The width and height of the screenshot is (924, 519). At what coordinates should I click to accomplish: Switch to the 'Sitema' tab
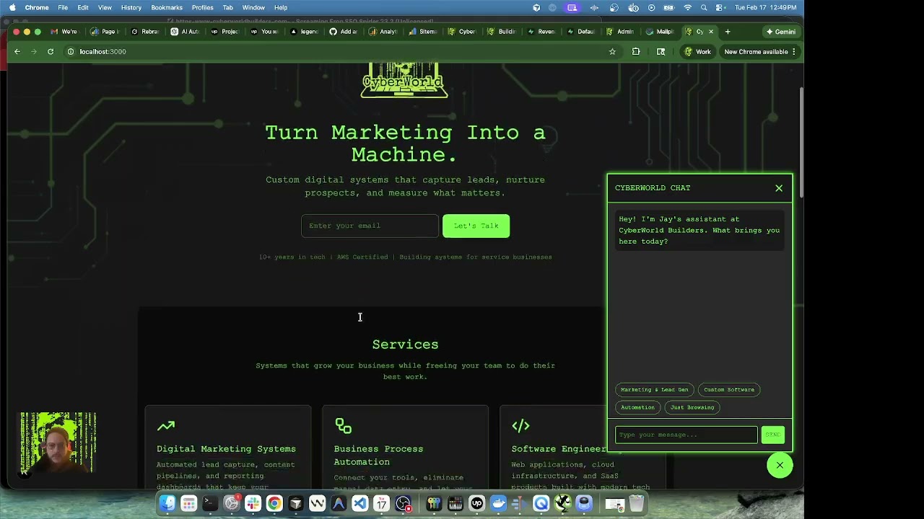point(423,32)
